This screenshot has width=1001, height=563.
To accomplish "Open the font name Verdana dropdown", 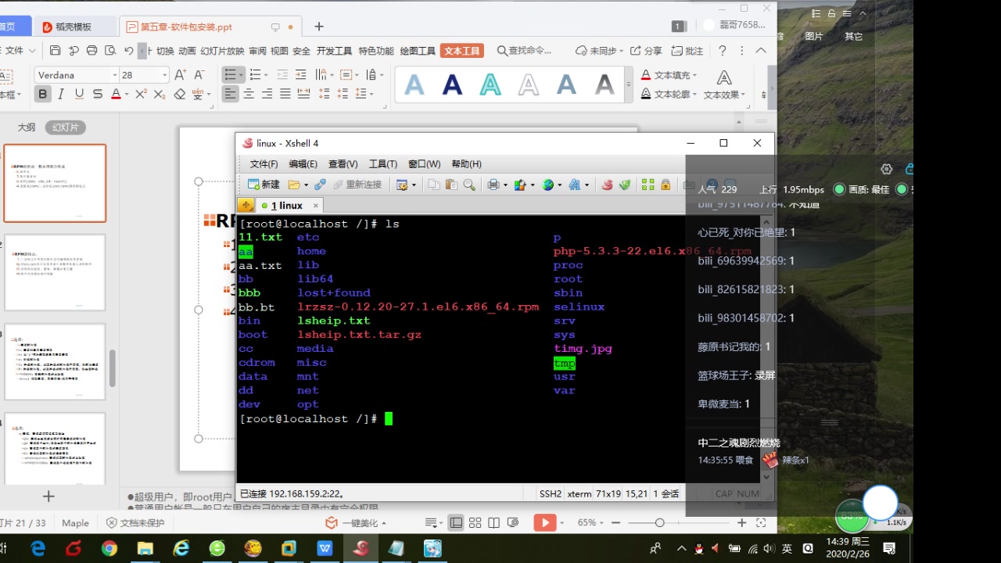I will pyautogui.click(x=115, y=75).
